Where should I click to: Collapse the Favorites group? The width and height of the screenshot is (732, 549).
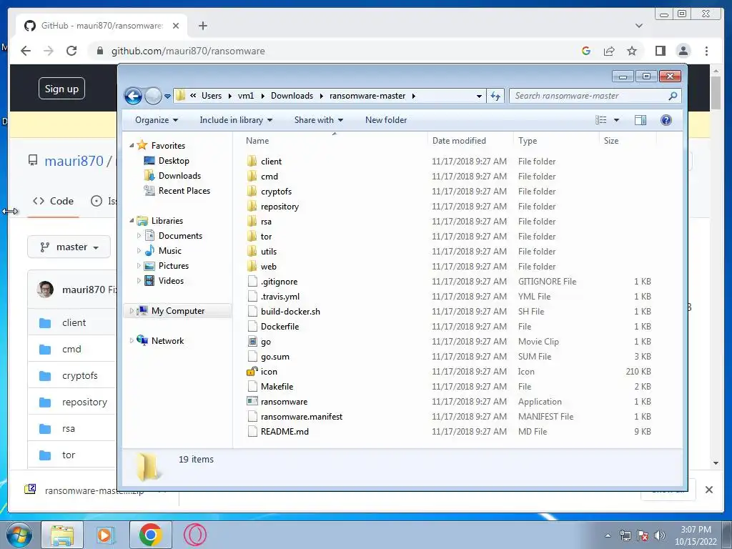(x=132, y=146)
